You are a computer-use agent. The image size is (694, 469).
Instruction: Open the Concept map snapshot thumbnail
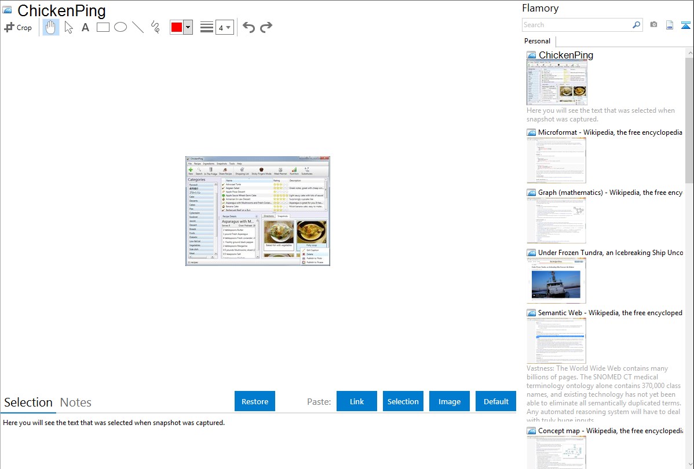[556, 452]
